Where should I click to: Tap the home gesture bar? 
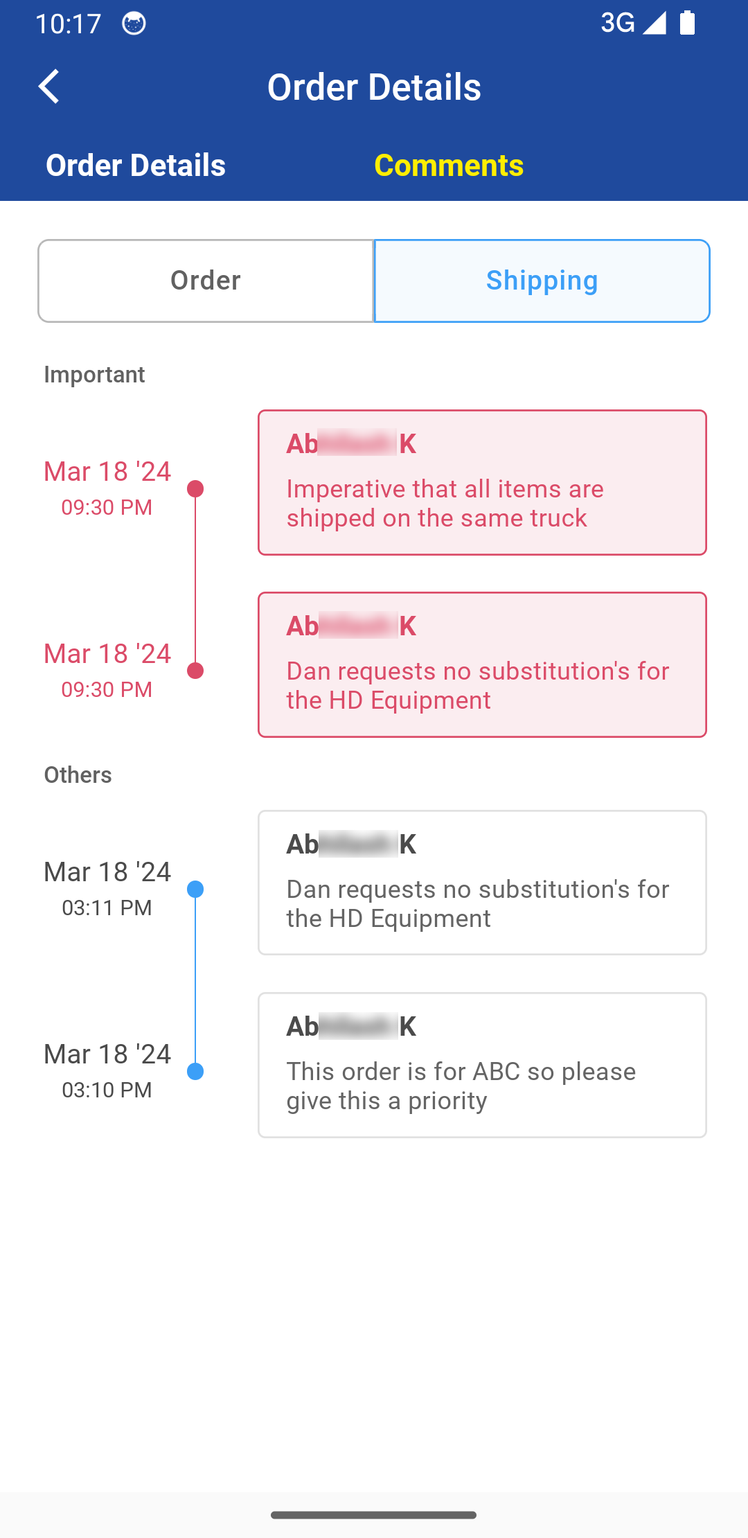(x=374, y=1515)
